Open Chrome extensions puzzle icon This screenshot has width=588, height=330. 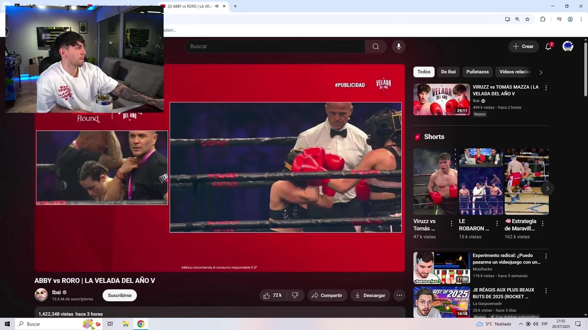[543, 19]
